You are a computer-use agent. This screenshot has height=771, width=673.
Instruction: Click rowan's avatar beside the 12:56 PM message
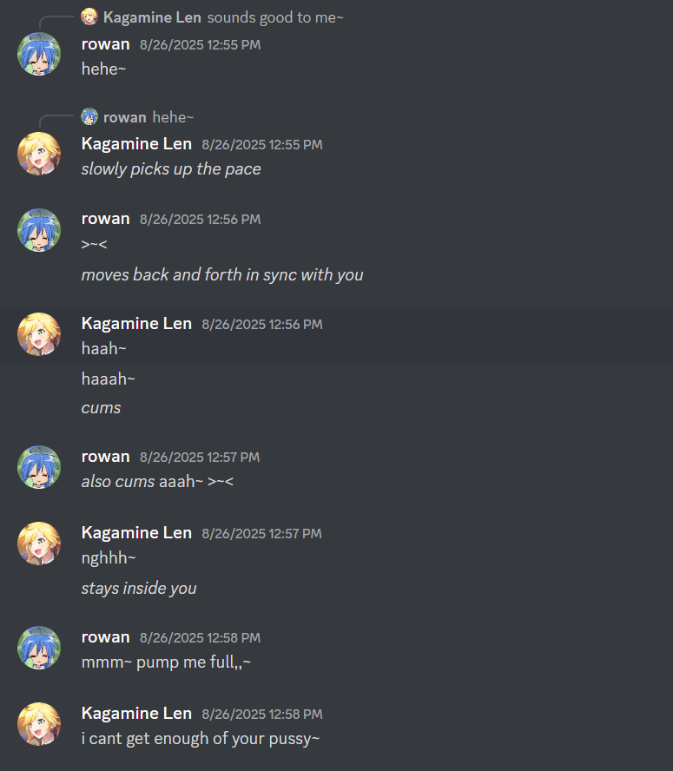coord(39,230)
